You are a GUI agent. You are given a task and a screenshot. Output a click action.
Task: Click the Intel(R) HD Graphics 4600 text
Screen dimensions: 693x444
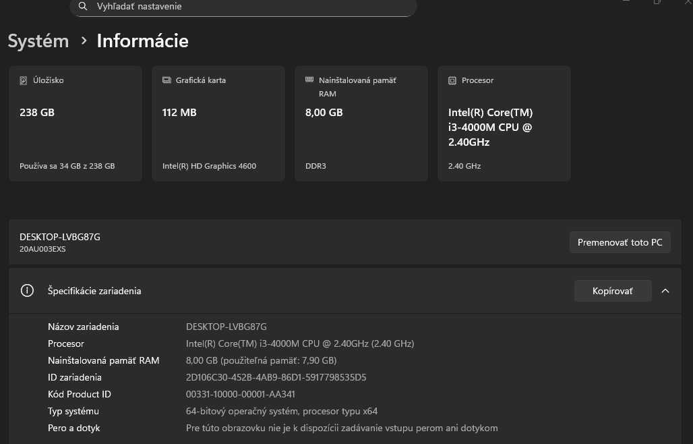(209, 166)
